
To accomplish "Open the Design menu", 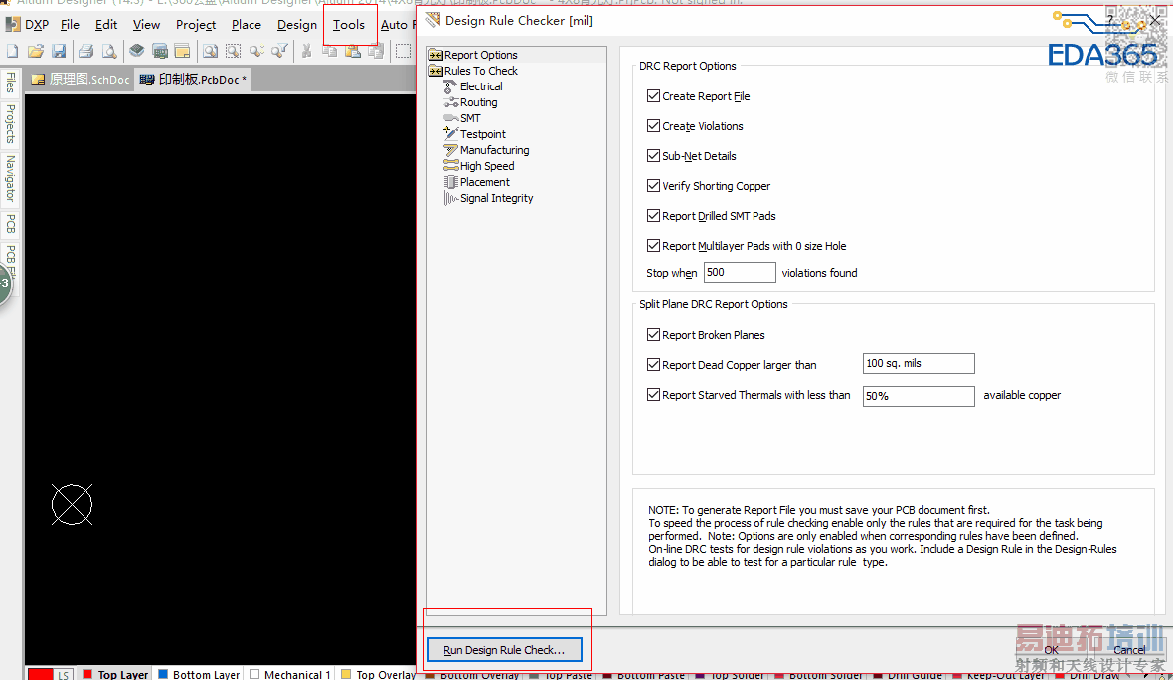I will click(x=297, y=25).
